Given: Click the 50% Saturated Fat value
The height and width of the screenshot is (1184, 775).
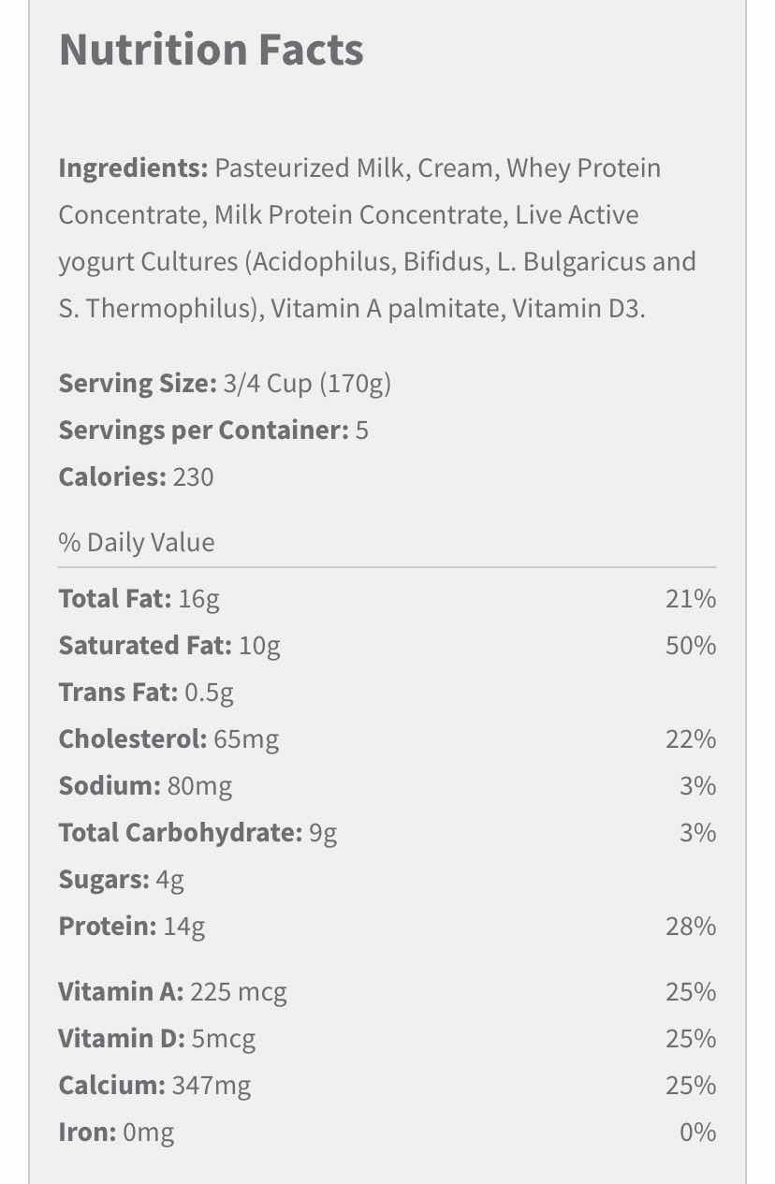Looking at the screenshot, I should 691,646.
